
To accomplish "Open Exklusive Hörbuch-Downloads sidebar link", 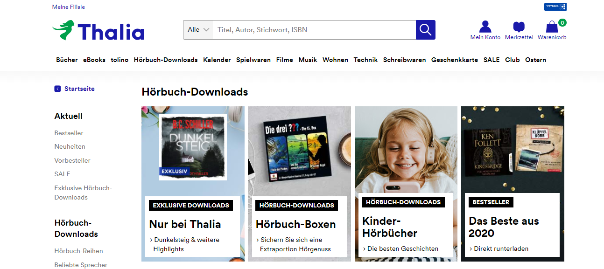I will (x=83, y=193).
